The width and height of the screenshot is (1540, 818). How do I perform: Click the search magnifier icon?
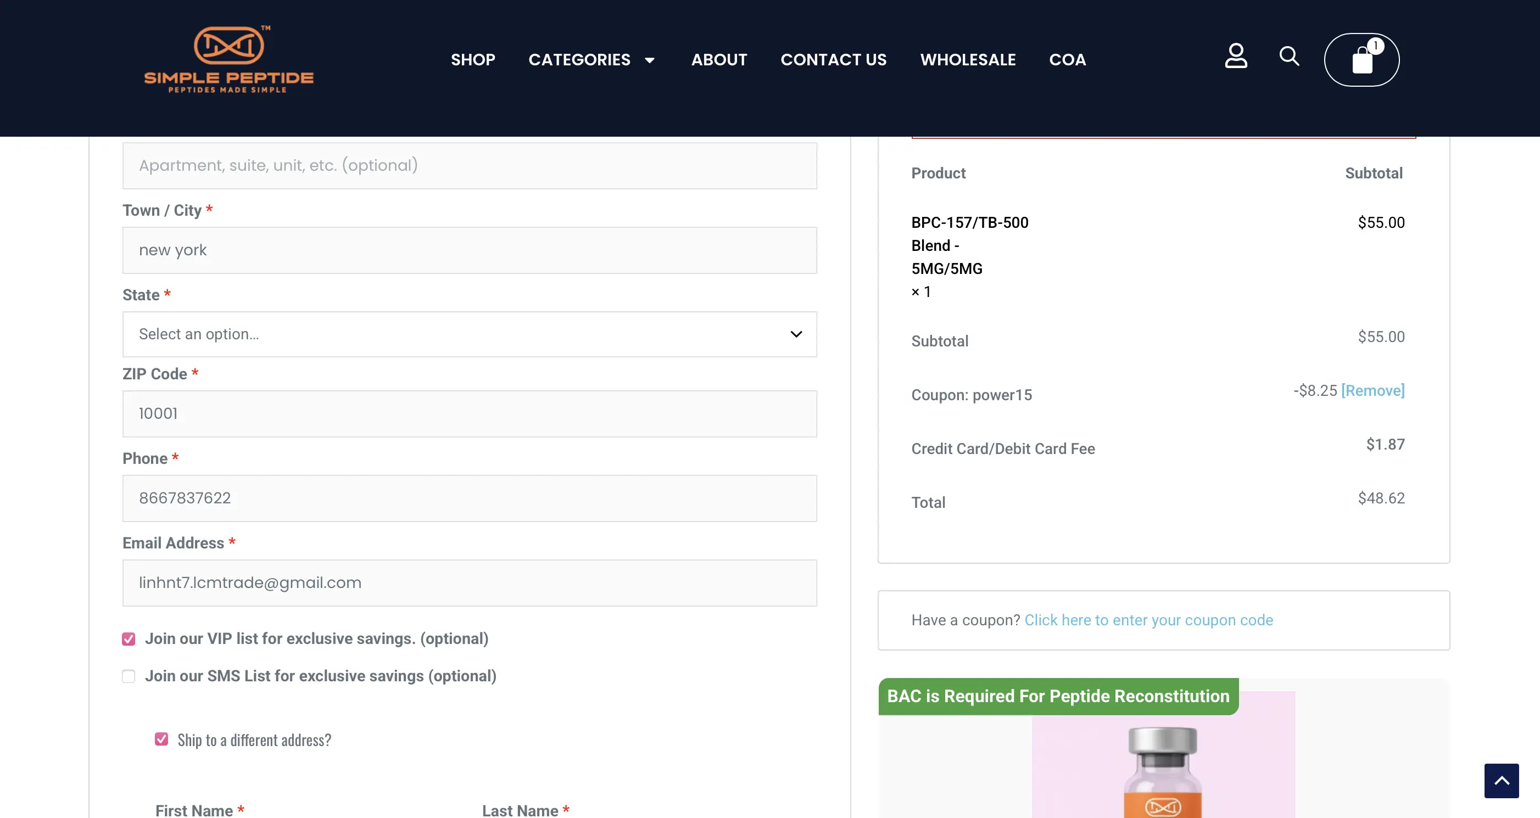pos(1289,56)
